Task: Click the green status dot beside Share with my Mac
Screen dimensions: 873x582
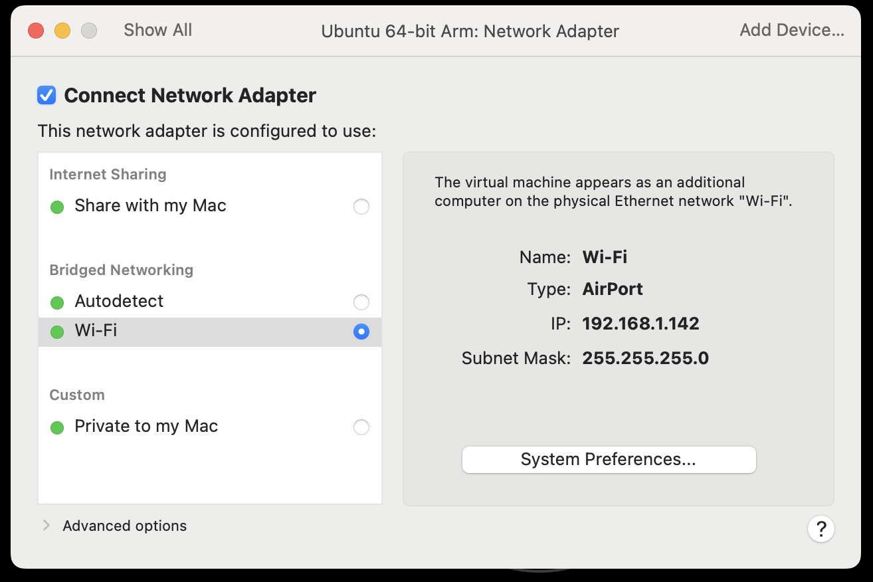Action: 57,207
